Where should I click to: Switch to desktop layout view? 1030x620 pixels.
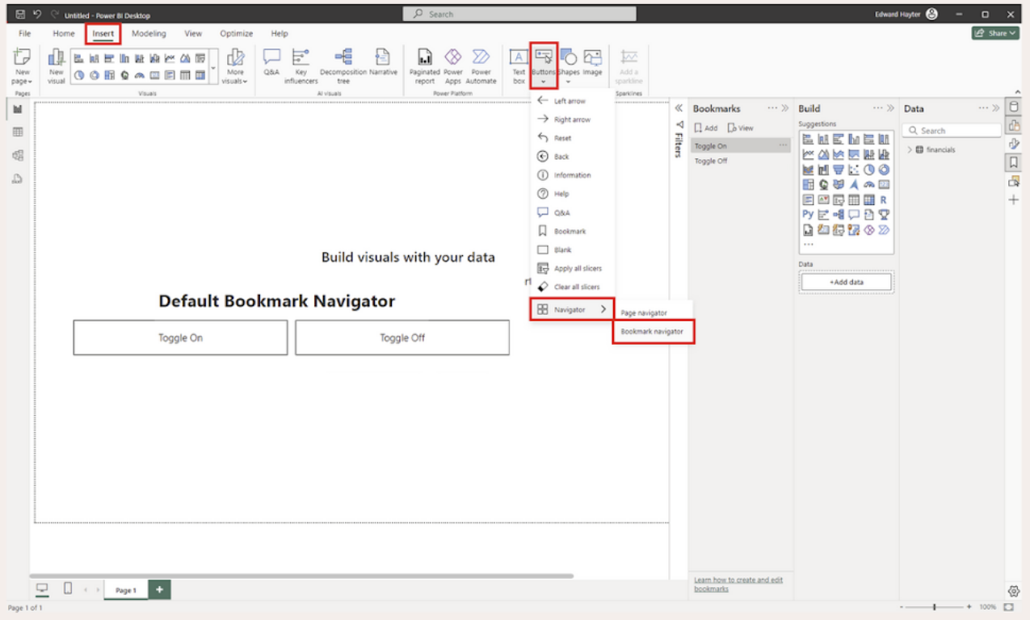tap(43, 589)
